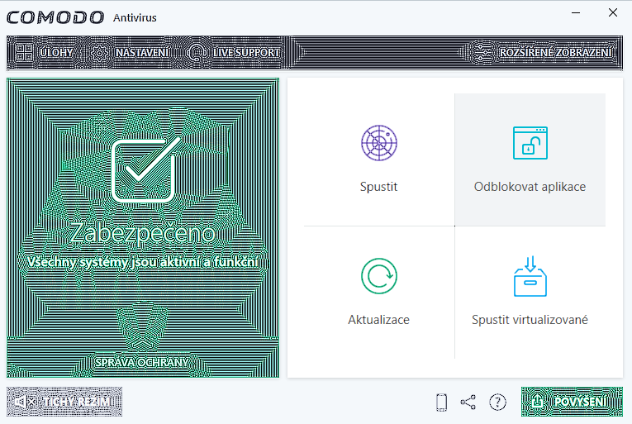Select the ROZŠÍŘENÉ ZOBRAZENÍ label
The height and width of the screenshot is (424, 632).
click(556, 53)
